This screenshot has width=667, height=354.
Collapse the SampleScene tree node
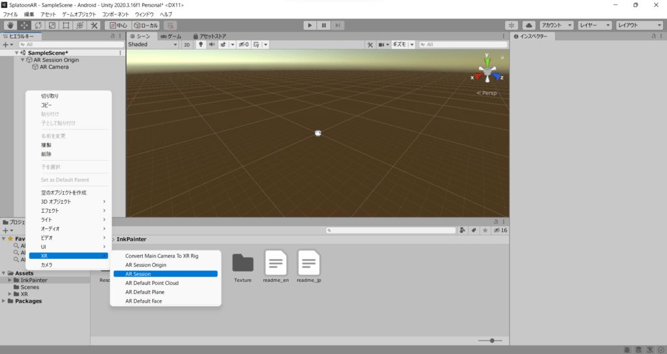pos(16,53)
